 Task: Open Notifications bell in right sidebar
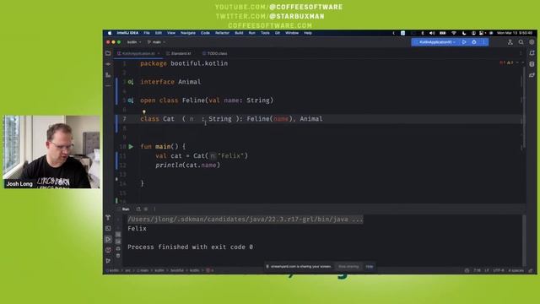pos(532,53)
